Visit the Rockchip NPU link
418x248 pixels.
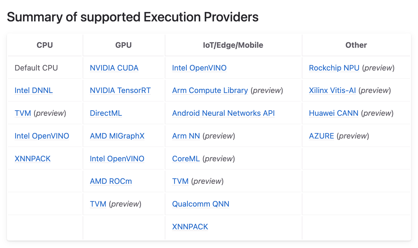334,68
